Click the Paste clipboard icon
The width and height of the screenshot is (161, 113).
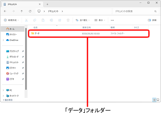(43, 20)
